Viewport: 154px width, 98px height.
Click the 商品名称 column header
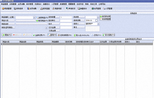28,42
